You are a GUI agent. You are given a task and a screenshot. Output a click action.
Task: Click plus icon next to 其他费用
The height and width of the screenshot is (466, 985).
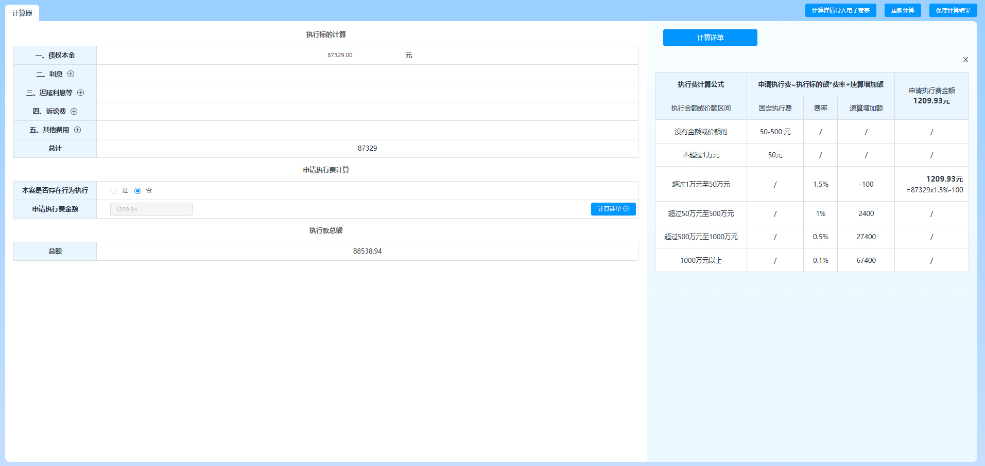[78, 130]
